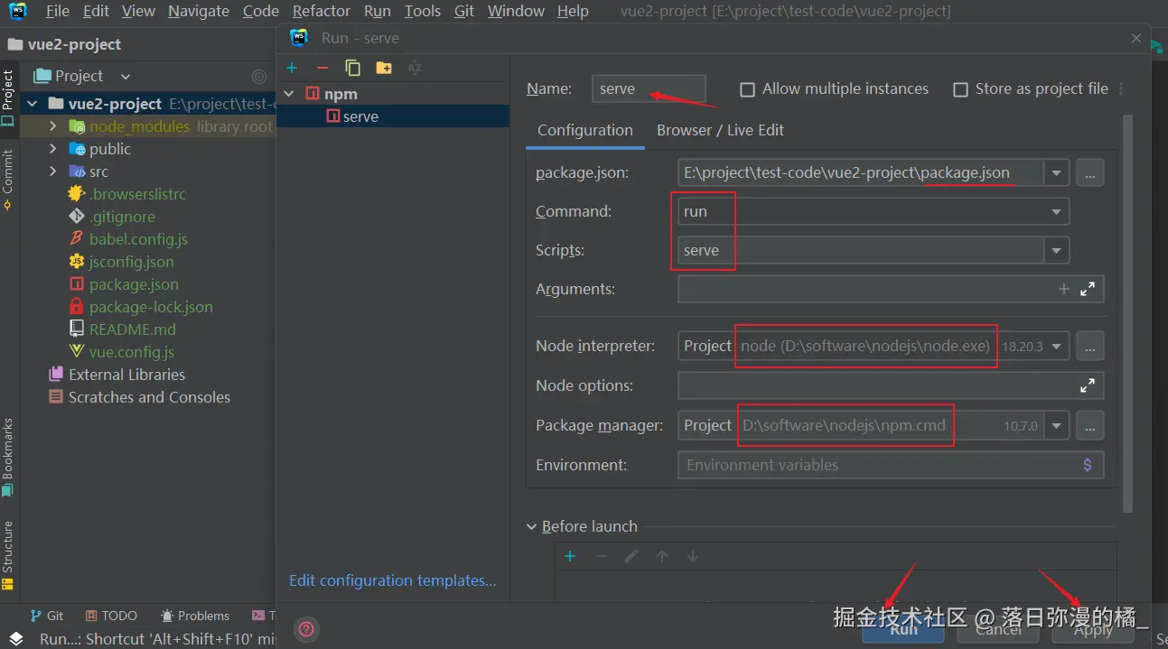This screenshot has width=1168, height=649.
Task: Save the configuration using the folder icon
Action: pos(383,67)
